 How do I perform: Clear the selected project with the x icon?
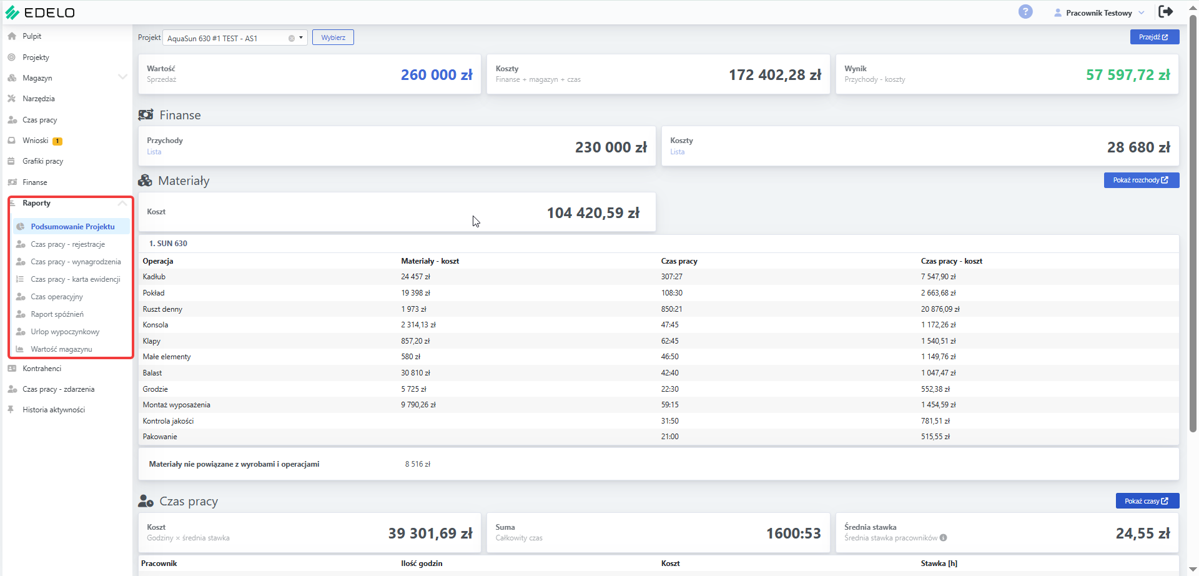(x=291, y=38)
